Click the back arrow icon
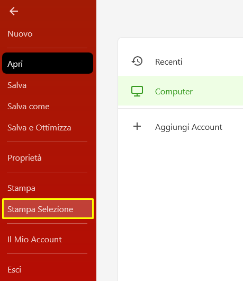Viewport: 243px width, 281px height. click(14, 11)
